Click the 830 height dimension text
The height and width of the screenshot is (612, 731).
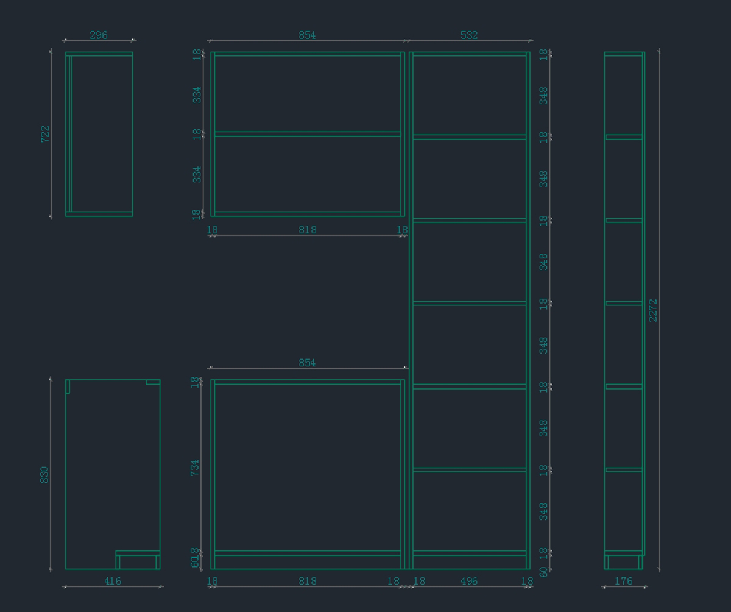tap(44, 475)
